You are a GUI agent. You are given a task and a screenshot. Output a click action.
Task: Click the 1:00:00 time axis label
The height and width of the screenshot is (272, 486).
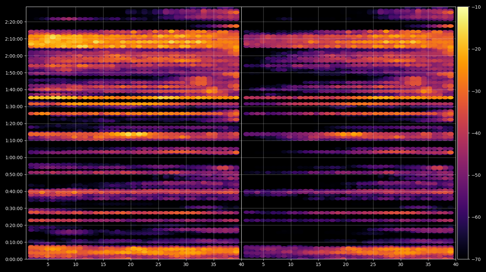pyautogui.click(x=14, y=157)
